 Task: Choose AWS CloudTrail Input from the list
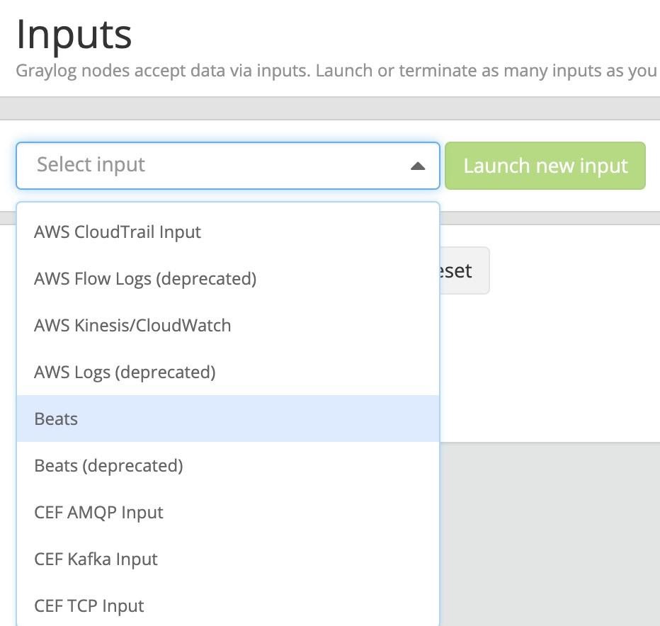(x=118, y=232)
